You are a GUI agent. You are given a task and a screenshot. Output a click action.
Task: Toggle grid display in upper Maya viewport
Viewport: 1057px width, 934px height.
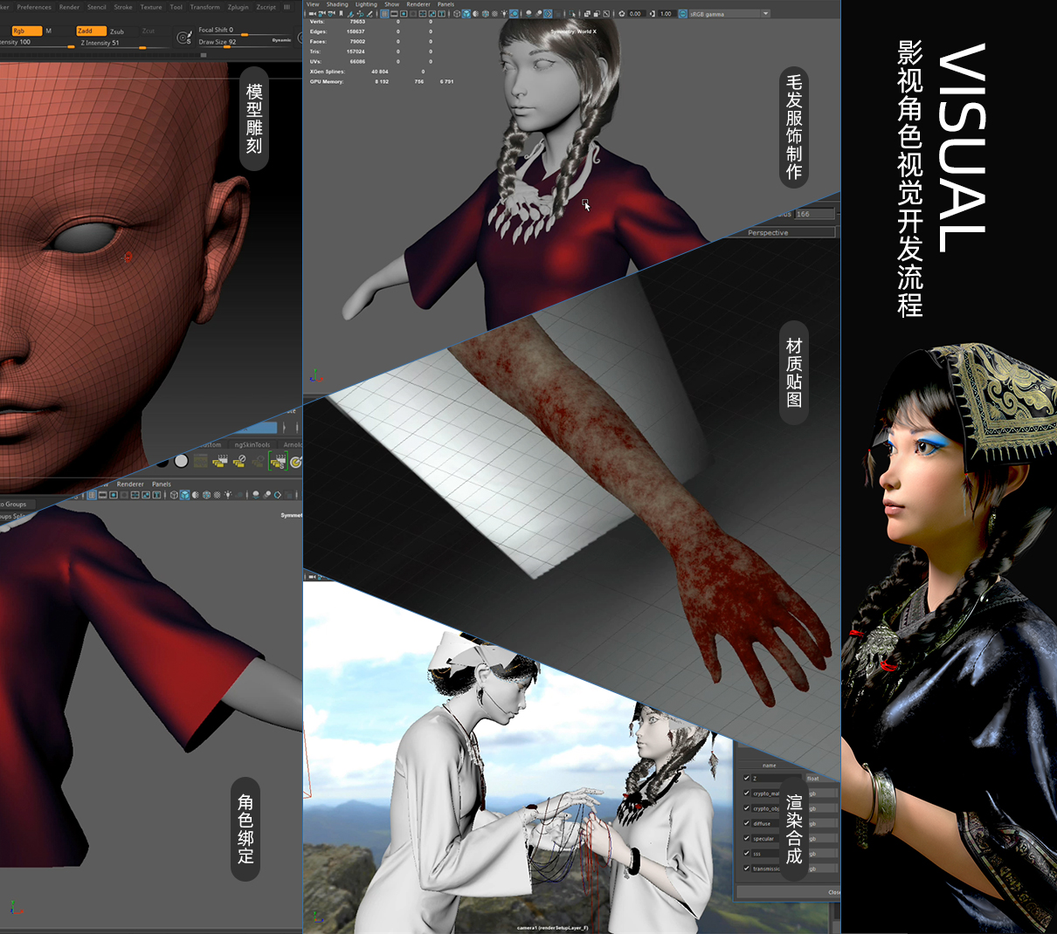384,14
